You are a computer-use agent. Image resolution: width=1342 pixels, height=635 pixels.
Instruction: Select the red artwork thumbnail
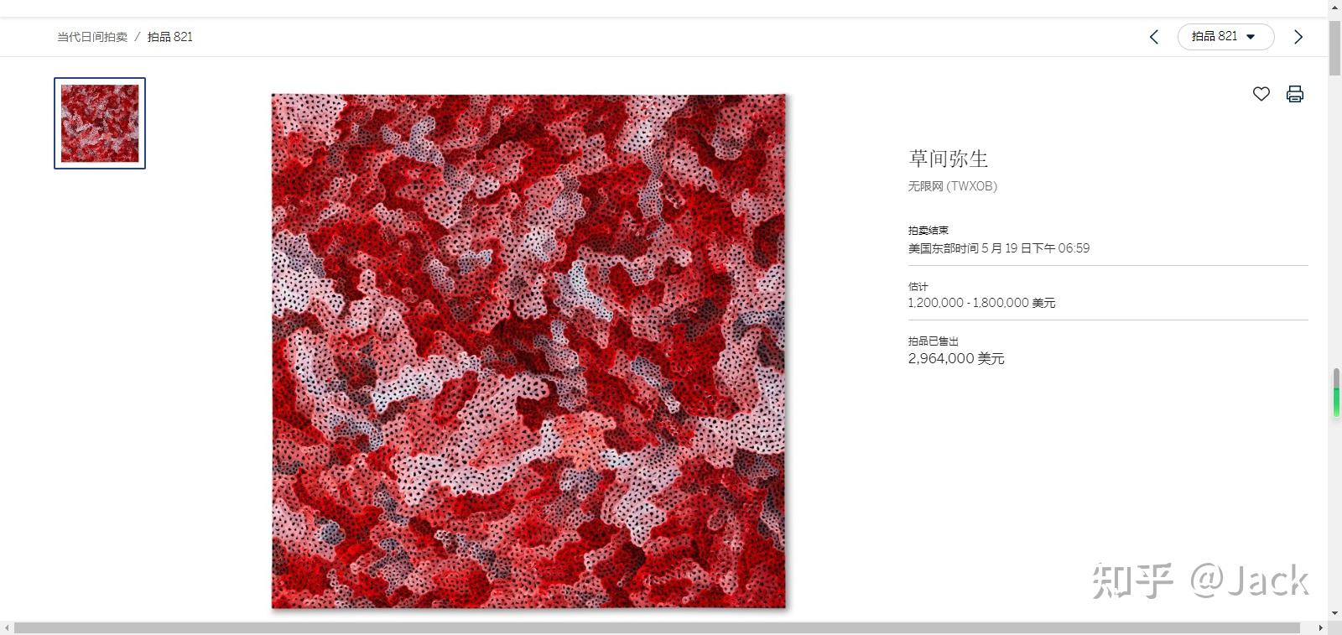100,123
